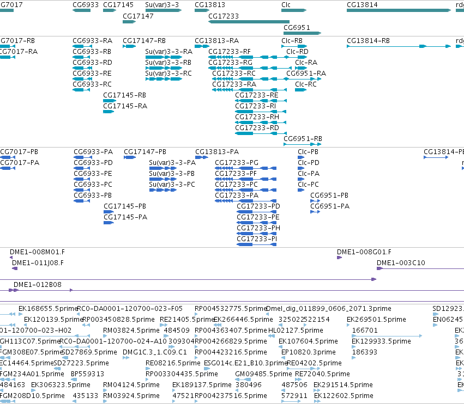
Task: Select transcript Clc-RB
Action: coord(292,40)
